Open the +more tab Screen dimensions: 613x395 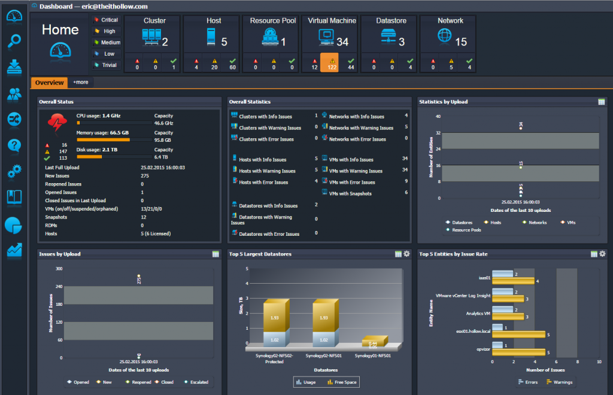(80, 83)
